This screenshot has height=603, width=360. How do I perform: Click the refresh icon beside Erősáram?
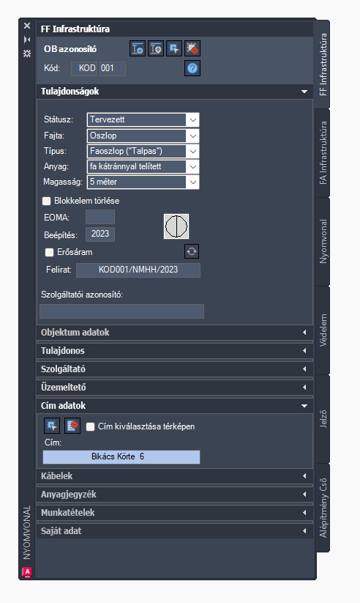pyautogui.click(x=192, y=251)
